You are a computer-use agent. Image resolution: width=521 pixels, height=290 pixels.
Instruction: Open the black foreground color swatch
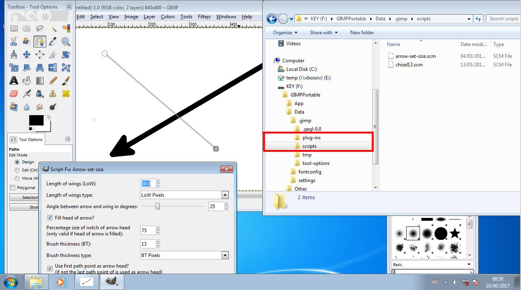pyautogui.click(x=36, y=121)
